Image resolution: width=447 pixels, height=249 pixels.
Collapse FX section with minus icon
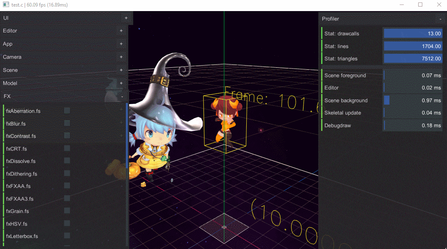tap(122, 96)
